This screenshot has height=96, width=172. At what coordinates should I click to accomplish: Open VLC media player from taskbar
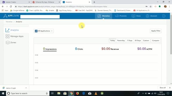[96, 93]
